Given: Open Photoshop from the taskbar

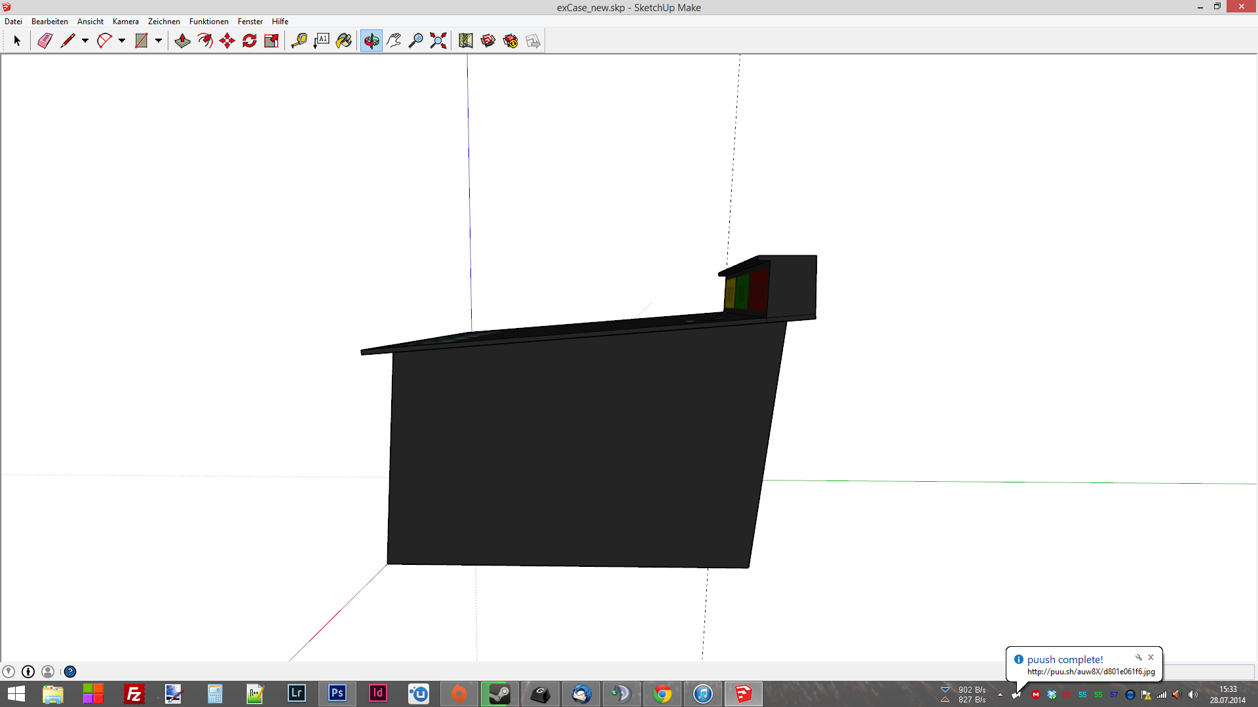Looking at the screenshot, I should point(337,693).
